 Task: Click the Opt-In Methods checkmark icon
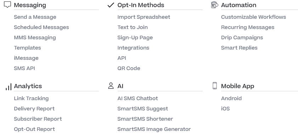click(111, 5)
